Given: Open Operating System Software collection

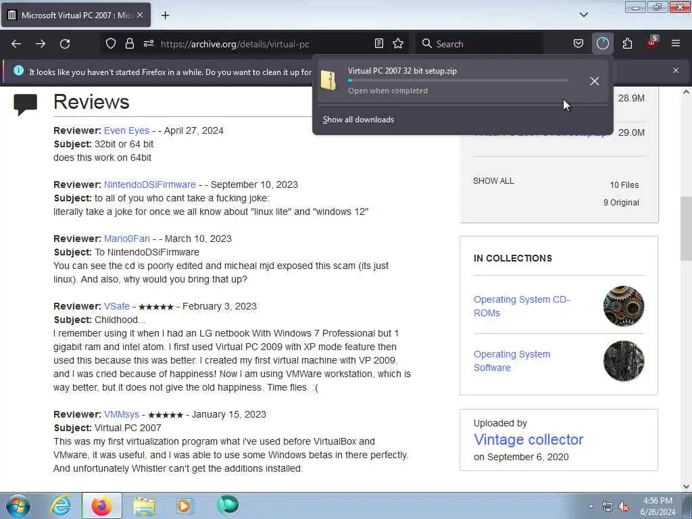Looking at the screenshot, I should [x=512, y=361].
